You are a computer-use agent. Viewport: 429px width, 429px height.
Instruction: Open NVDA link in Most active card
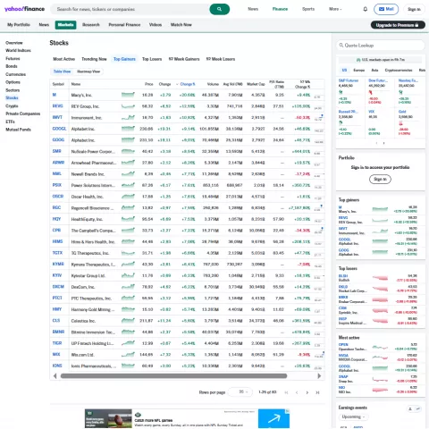coord(343,355)
